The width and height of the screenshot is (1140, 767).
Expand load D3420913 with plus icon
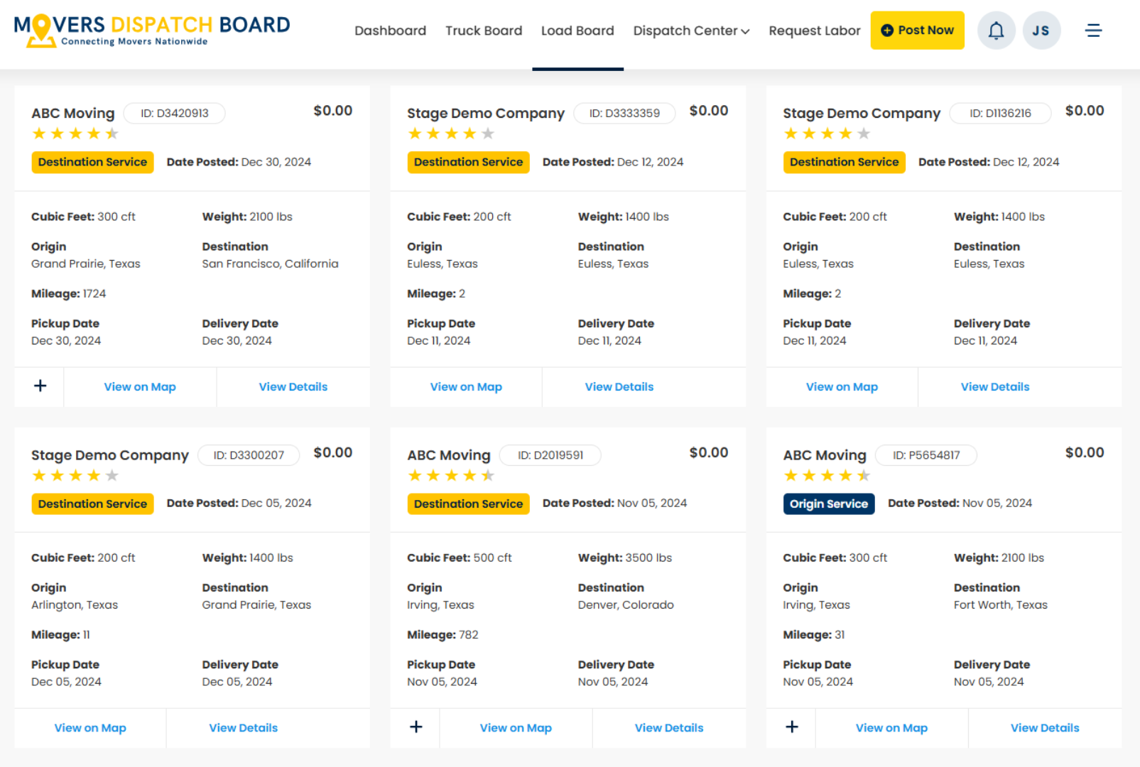coord(40,386)
